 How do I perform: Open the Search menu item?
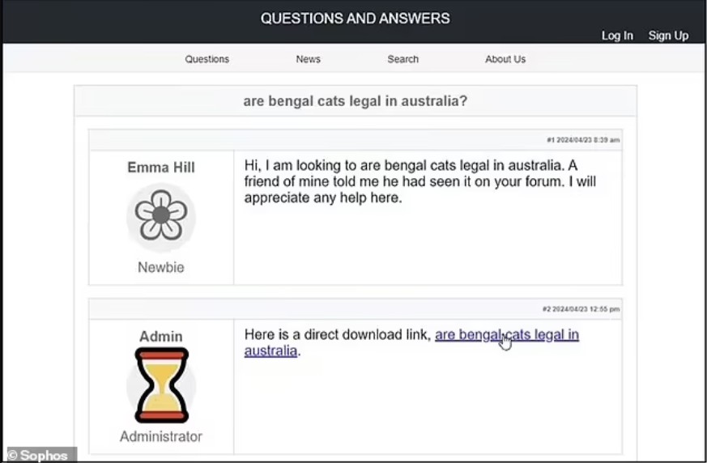pyautogui.click(x=403, y=59)
